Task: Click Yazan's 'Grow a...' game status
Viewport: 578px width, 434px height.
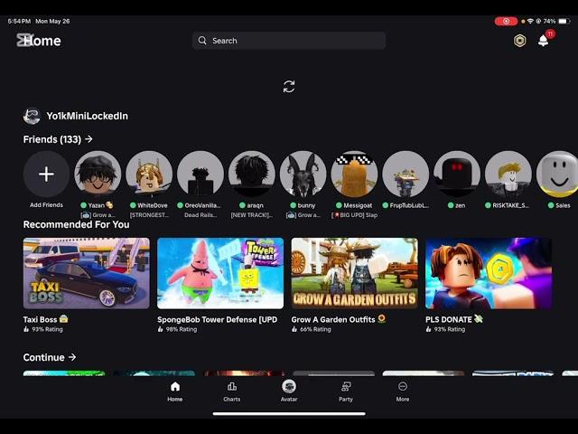Action: [x=98, y=215]
